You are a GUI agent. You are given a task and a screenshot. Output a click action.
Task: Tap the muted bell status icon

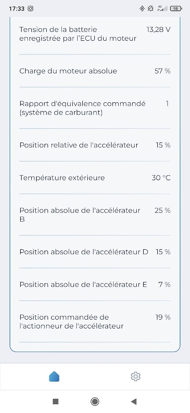click(150, 8)
